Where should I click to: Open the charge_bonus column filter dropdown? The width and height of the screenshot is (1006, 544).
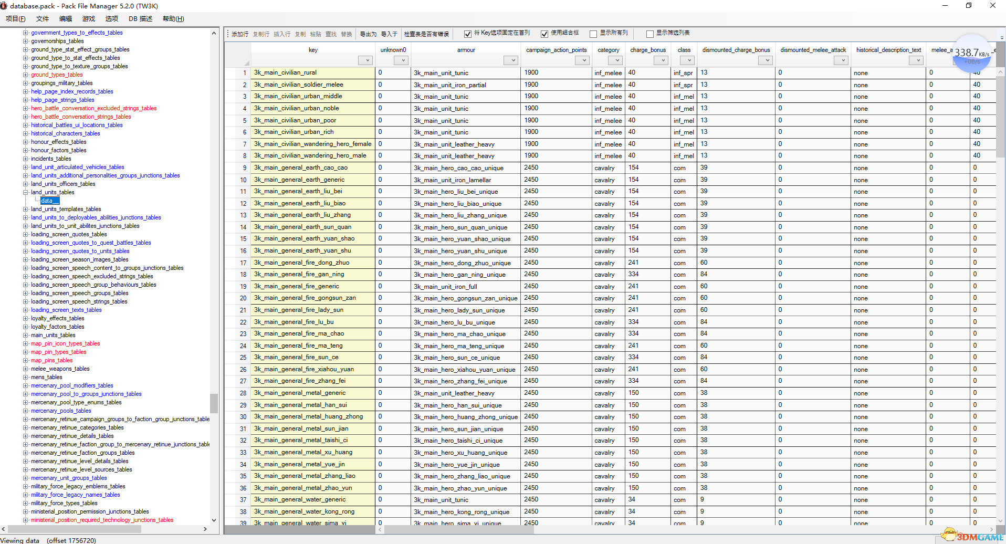pos(662,60)
